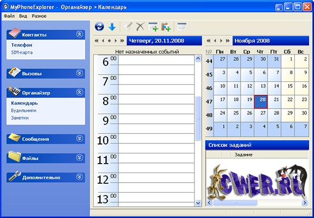
Task: Expand the Сообщения panel
Action: click(80, 138)
